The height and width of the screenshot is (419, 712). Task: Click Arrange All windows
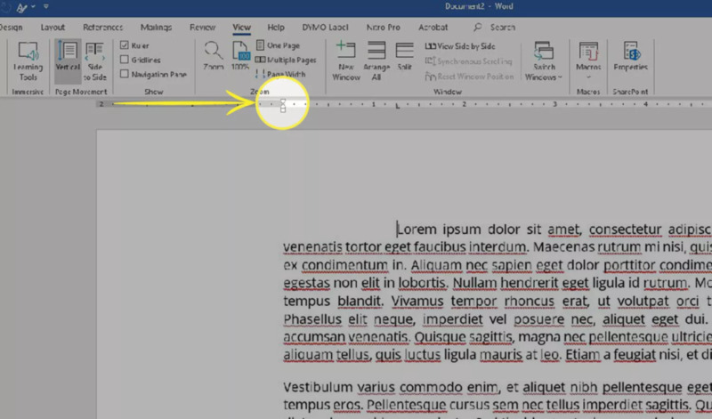[x=376, y=61]
